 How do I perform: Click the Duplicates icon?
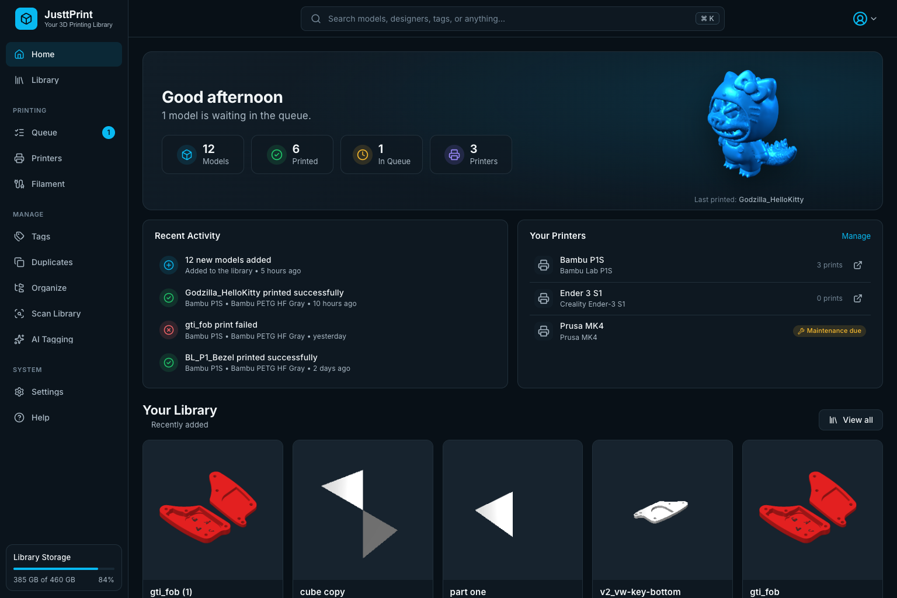point(19,262)
